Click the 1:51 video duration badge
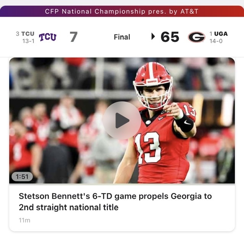The height and width of the screenshot is (235, 244). click(x=22, y=177)
